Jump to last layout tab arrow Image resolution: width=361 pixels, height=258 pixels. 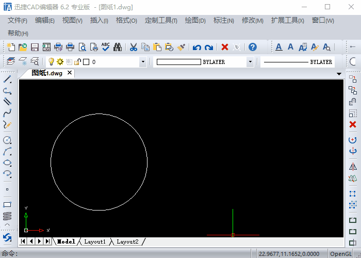tap(47, 241)
